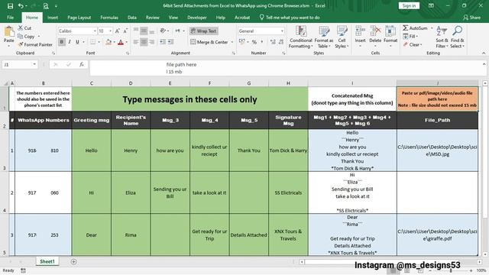Select column I header
This screenshot has height=275, width=489.
pos(352,83)
